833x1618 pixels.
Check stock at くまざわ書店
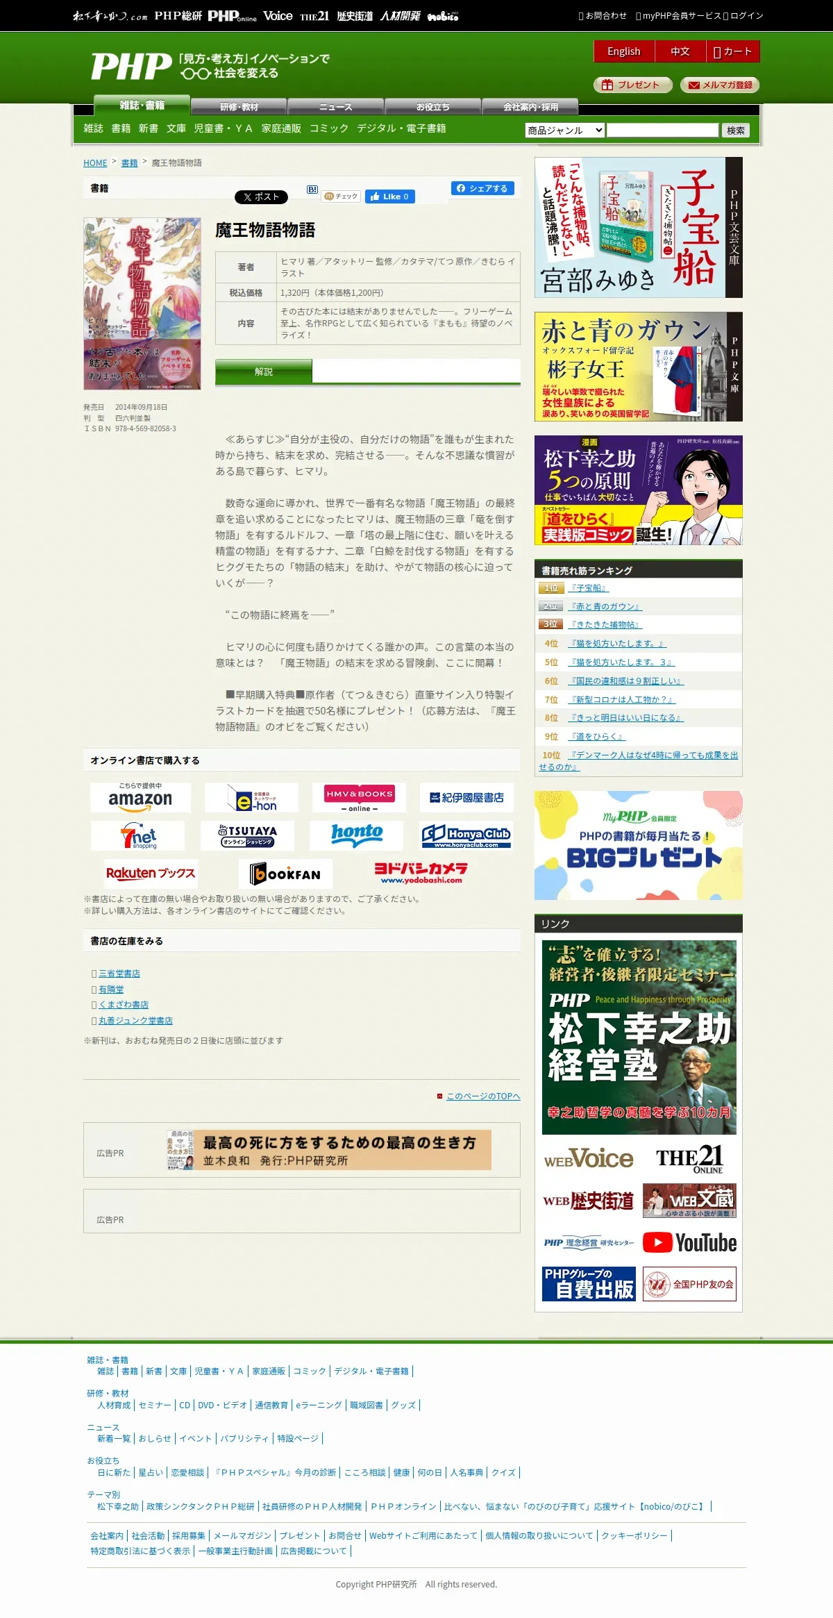tap(124, 1005)
